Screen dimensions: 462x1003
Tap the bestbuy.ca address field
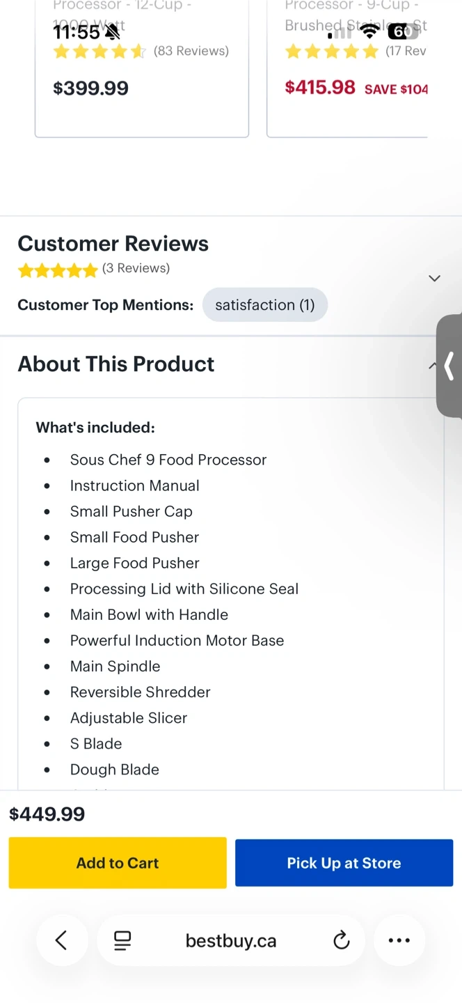click(230, 941)
